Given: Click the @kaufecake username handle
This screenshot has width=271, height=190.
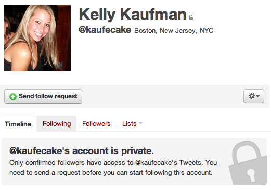Looking at the screenshot, I should point(105,30).
